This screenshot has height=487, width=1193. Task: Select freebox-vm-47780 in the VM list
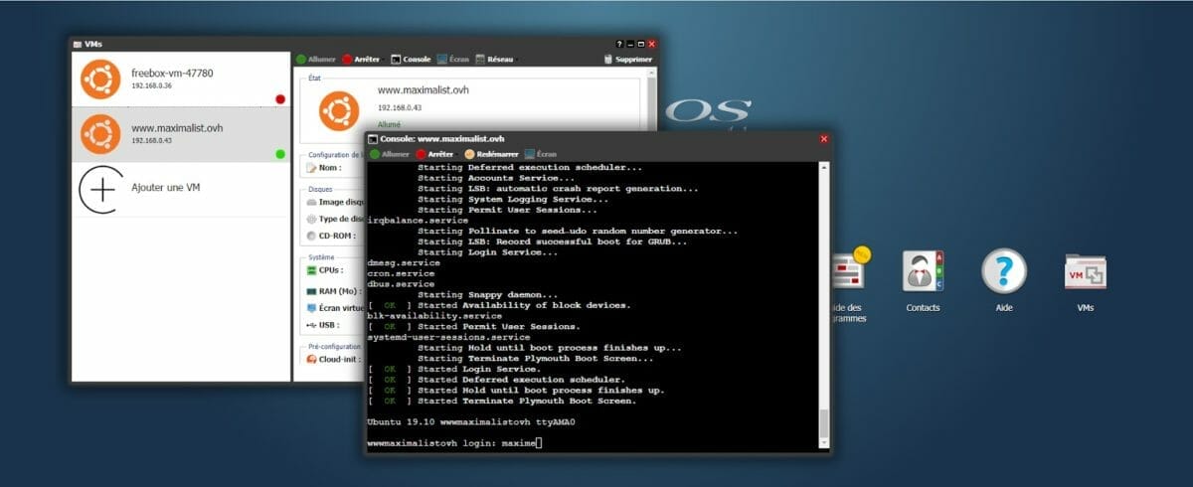point(179,79)
